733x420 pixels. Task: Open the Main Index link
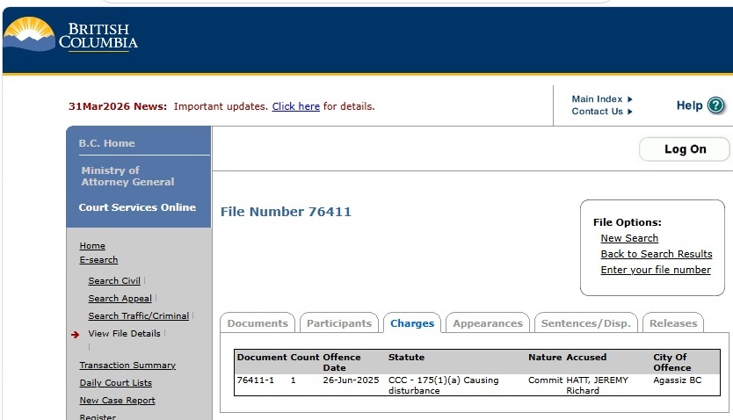[597, 99]
